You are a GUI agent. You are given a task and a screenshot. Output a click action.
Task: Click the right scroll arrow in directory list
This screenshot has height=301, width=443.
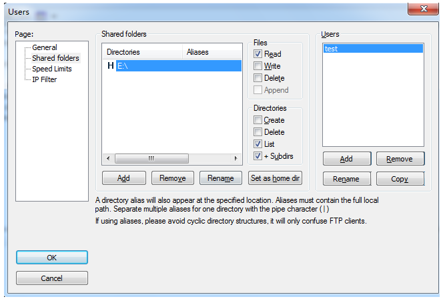[x=236, y=158]
